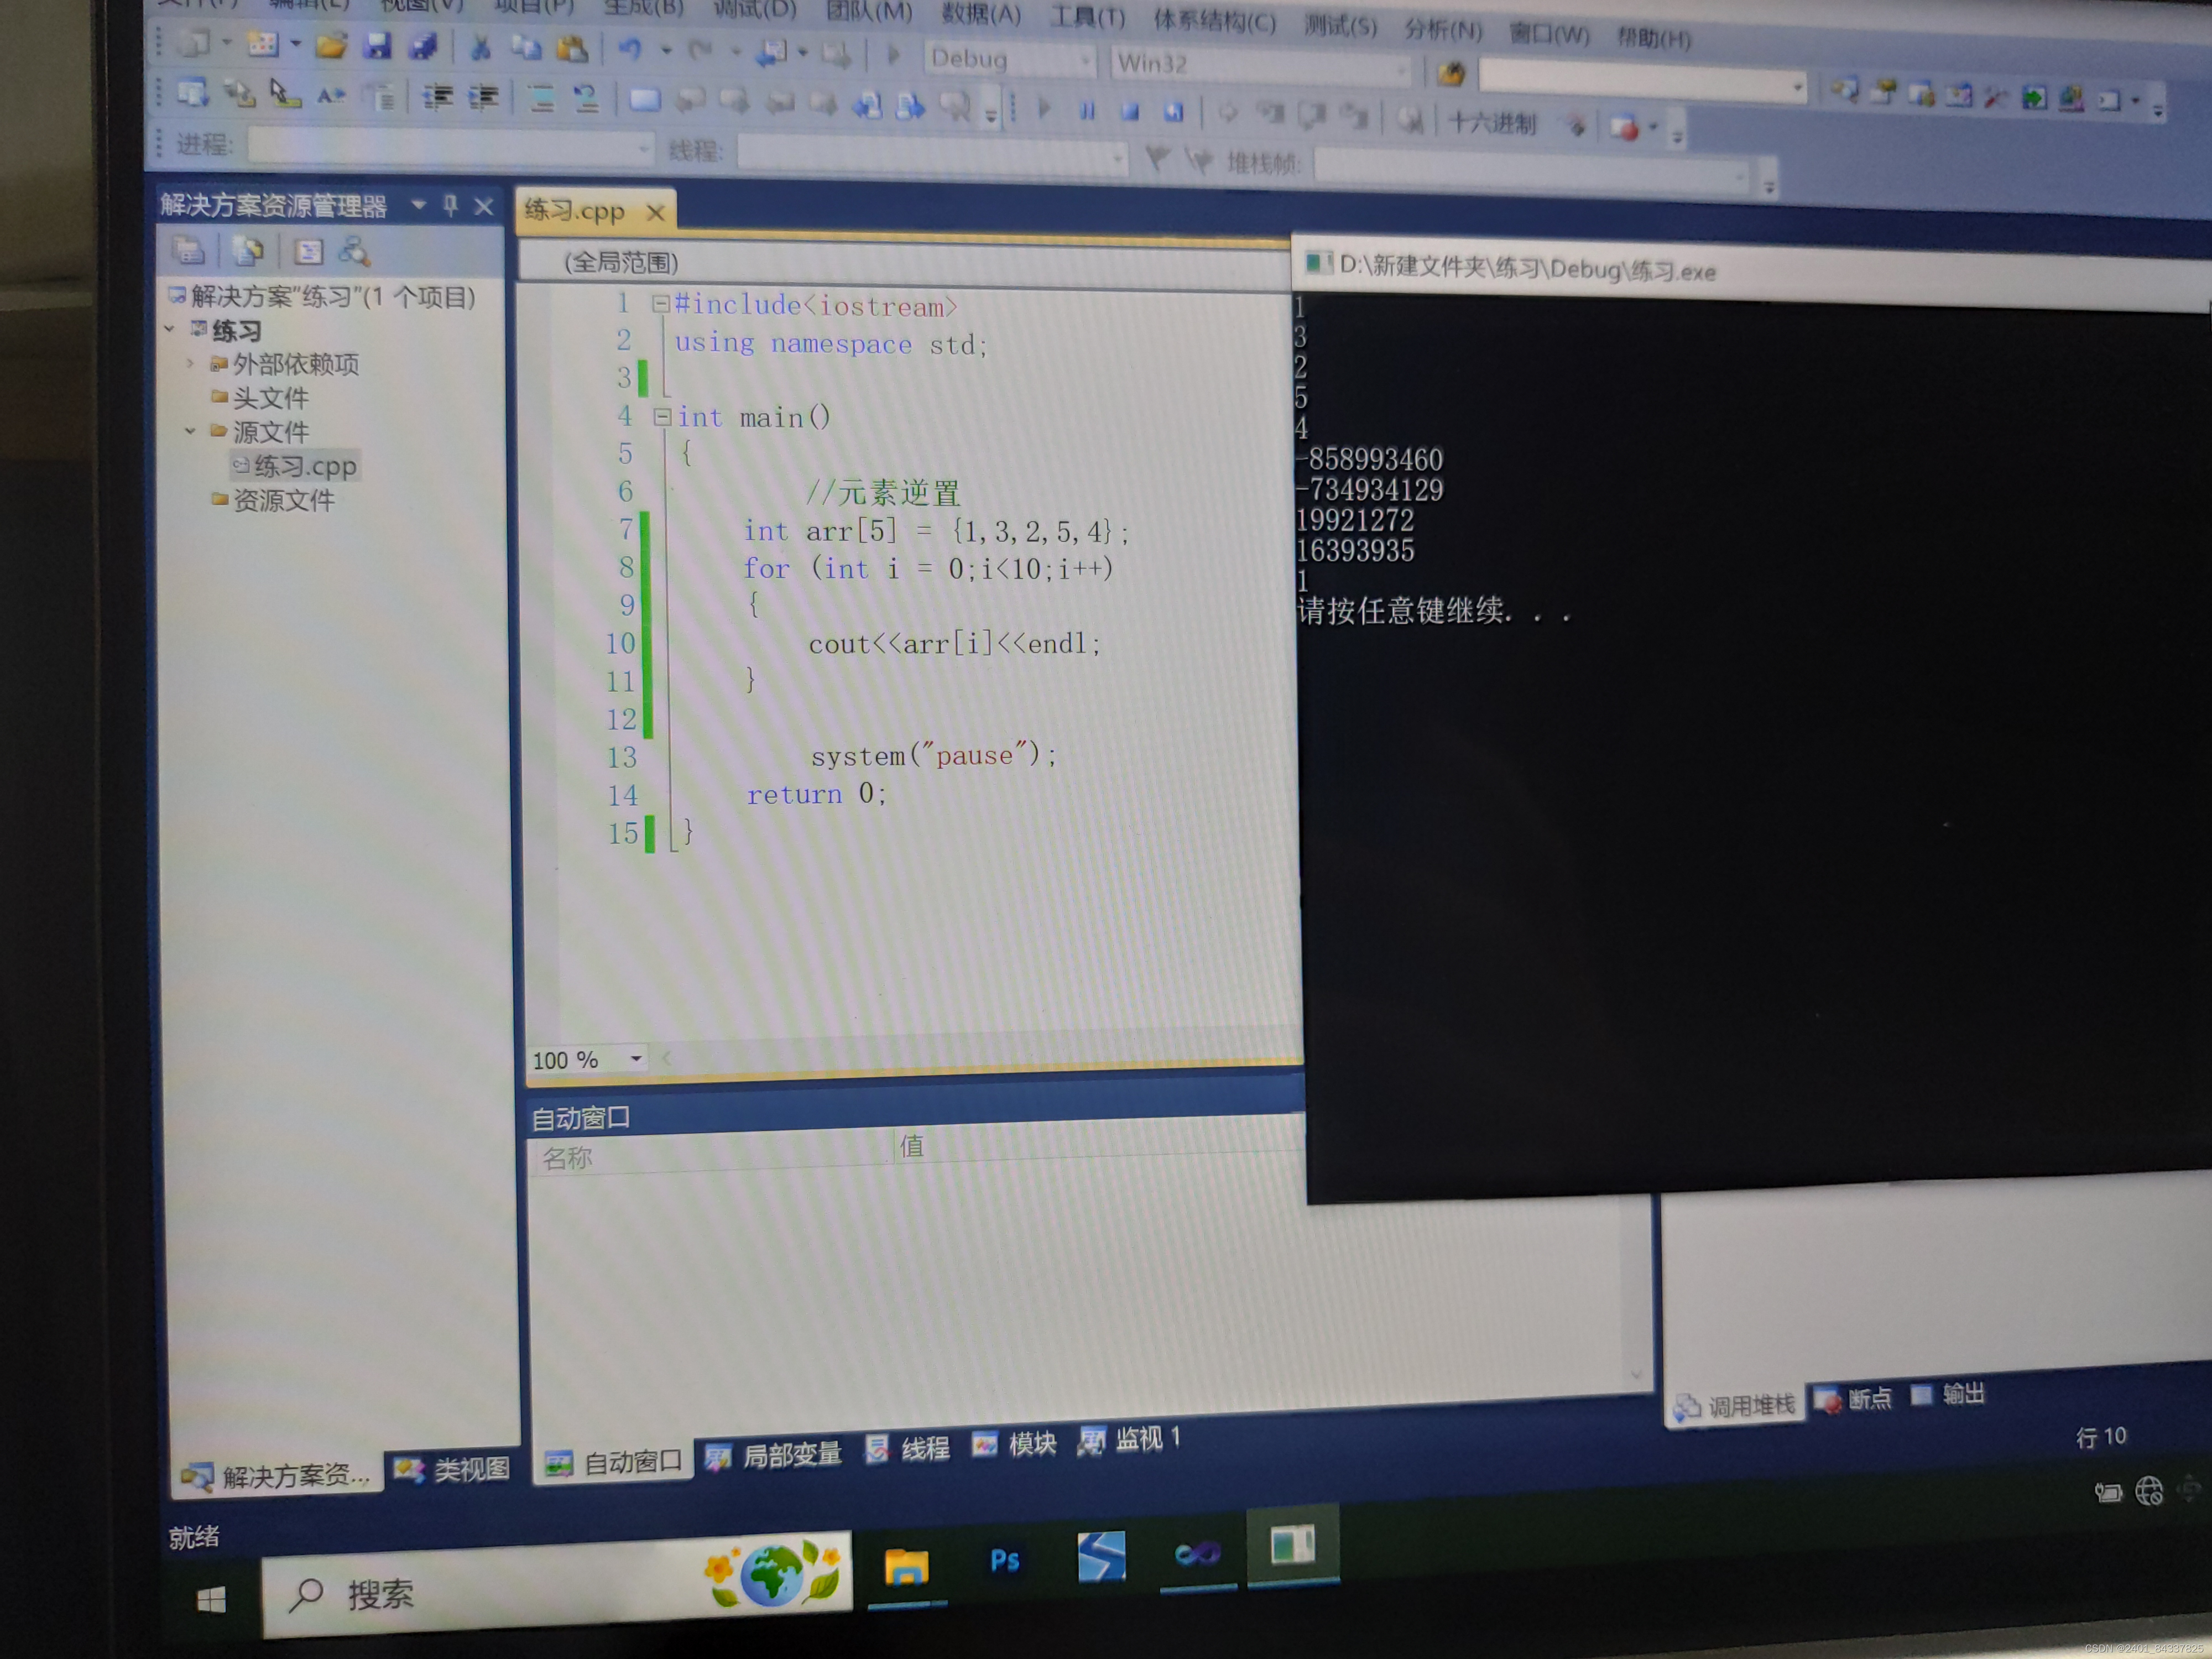Click increase indent toolbar icon

pos(483,97)
